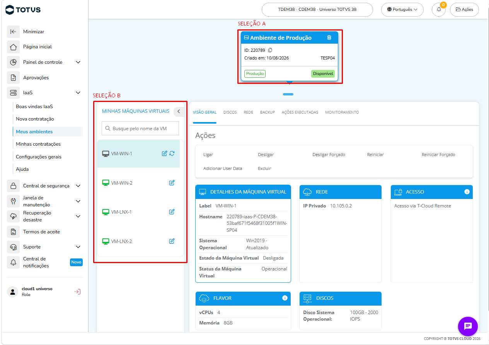Click the Excluir action
This screenshot has height=345, width=489.
tap(264, 168)
